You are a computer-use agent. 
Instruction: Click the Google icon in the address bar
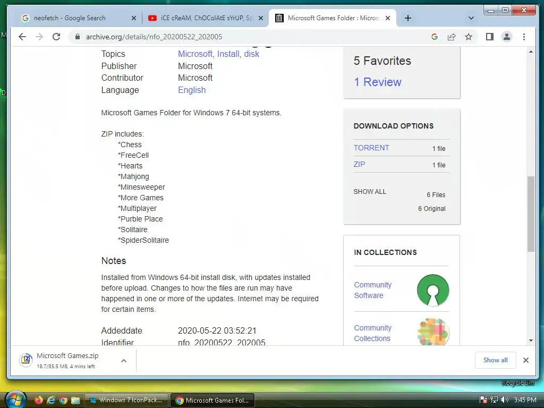click(435, 37)
